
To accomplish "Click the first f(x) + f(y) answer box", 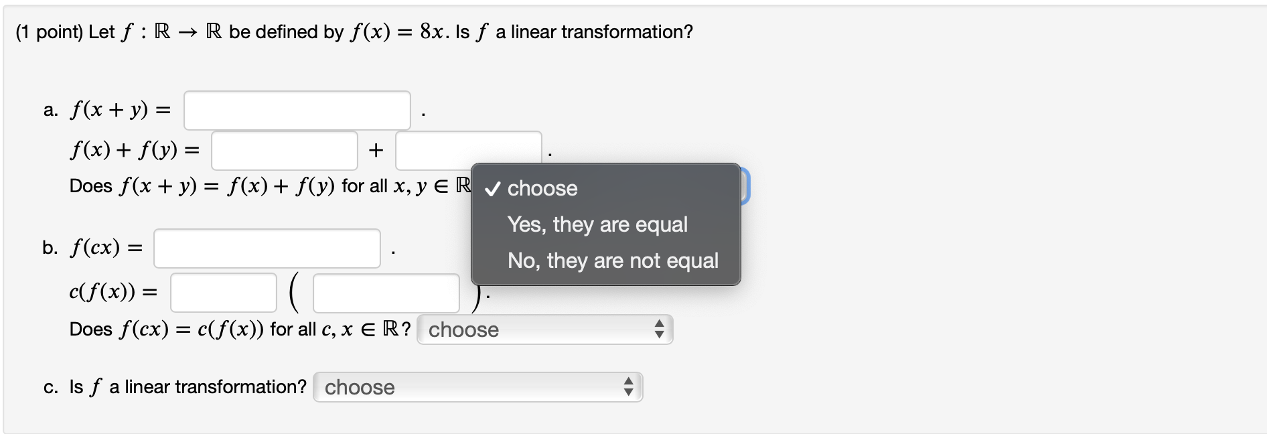I will pos(284,150).
